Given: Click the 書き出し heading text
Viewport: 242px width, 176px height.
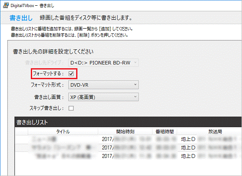Looking at the screenshot, I should (21, 18).
